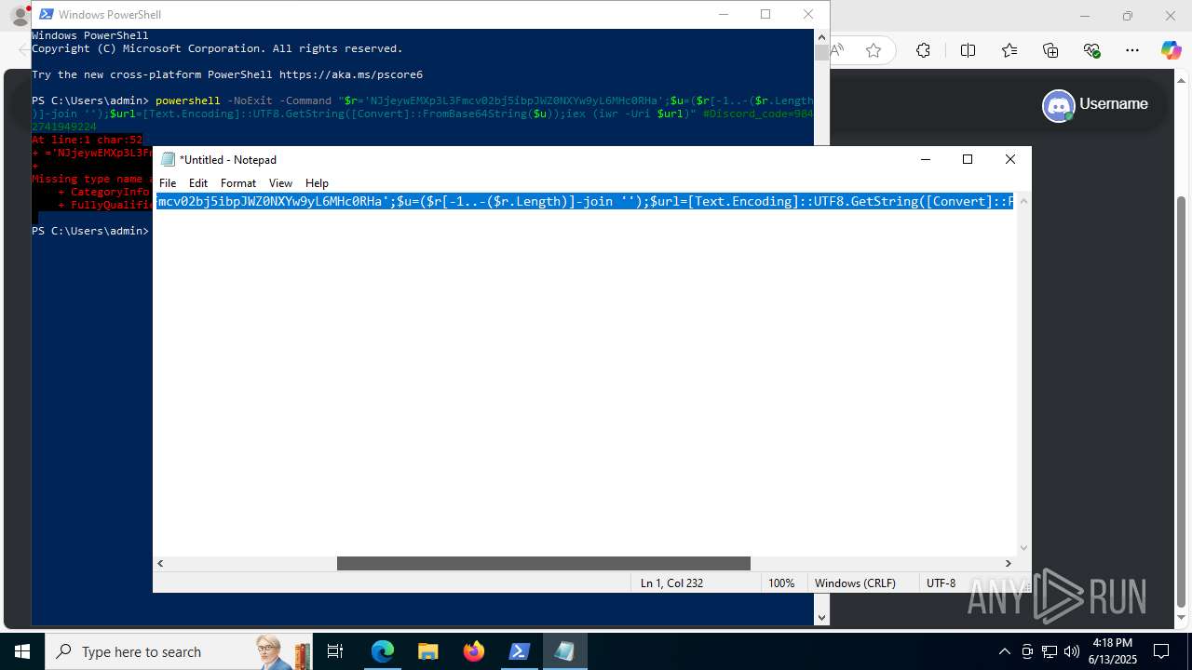Viewport: 1192px width, 670px height.
Task: Open the Edge Favorites list icon
Action: pyautogui.click(x=1009, y=50)
